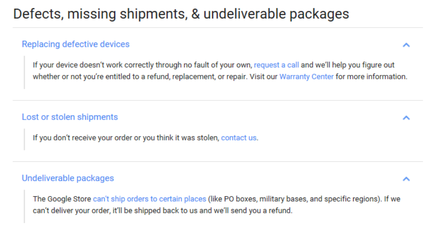This screenshot has height=240, width=437.
Task: Click the paragraph about refund, replacement, or repair
Action: (x=220, y=71)
